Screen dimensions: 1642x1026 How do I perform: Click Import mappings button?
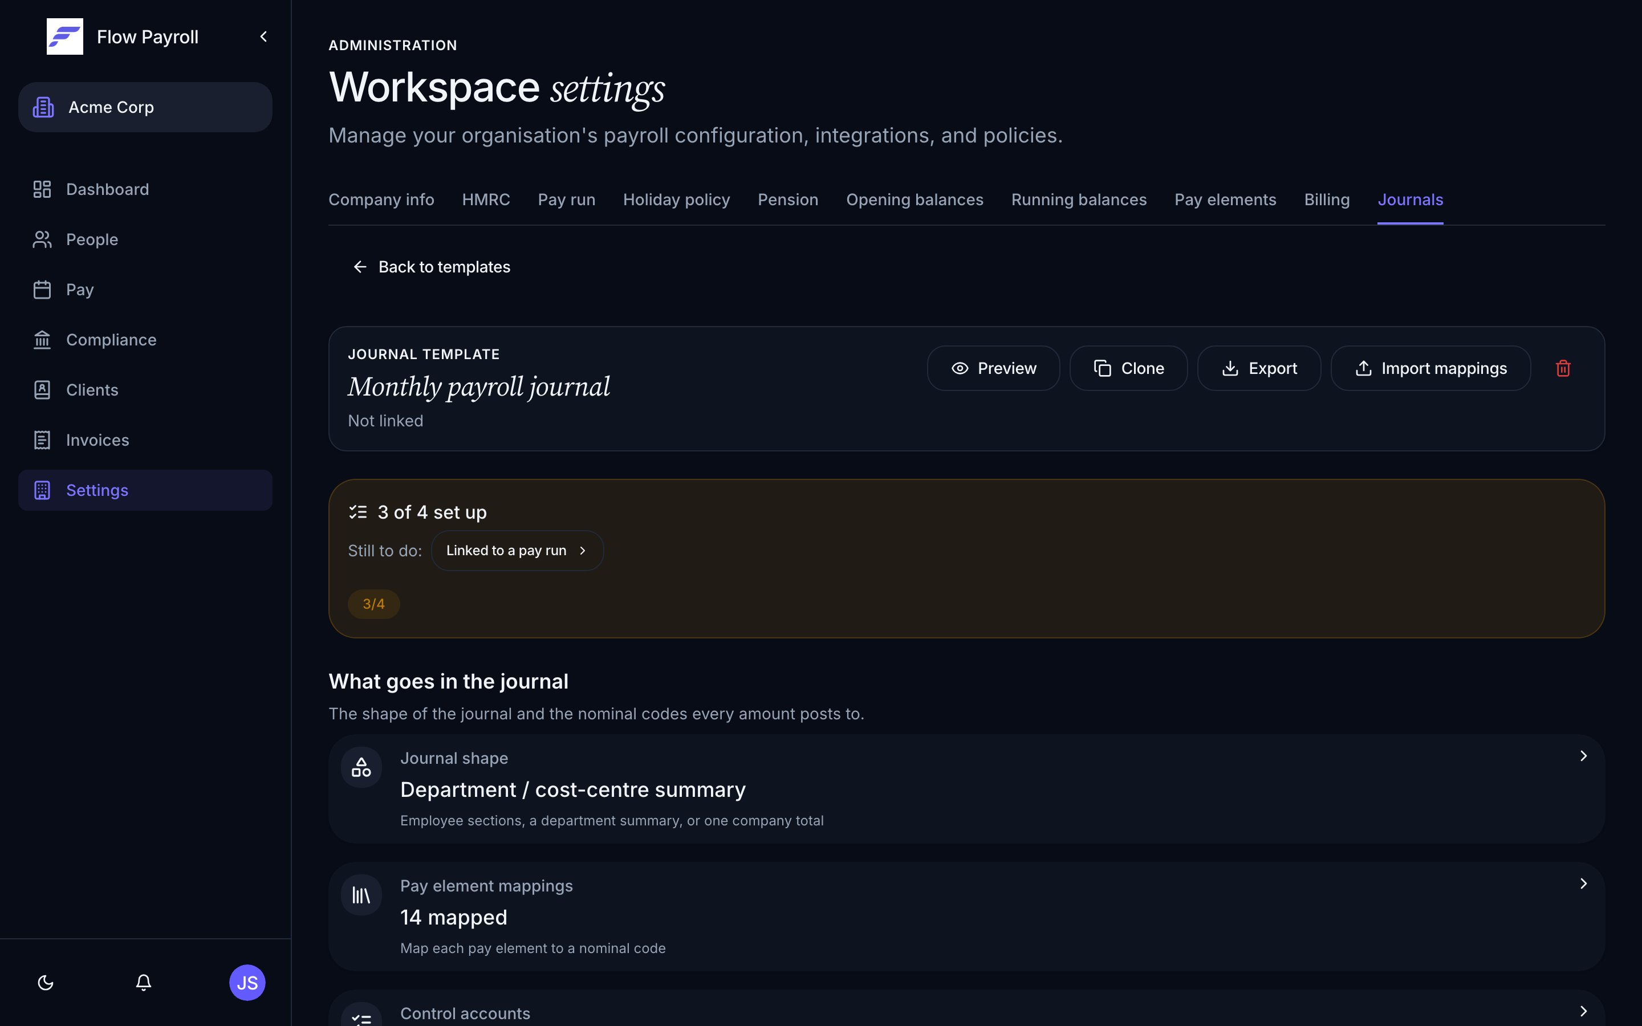(x=1430, y=368)
